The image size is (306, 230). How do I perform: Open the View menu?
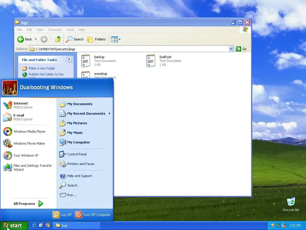pos(40,30)
